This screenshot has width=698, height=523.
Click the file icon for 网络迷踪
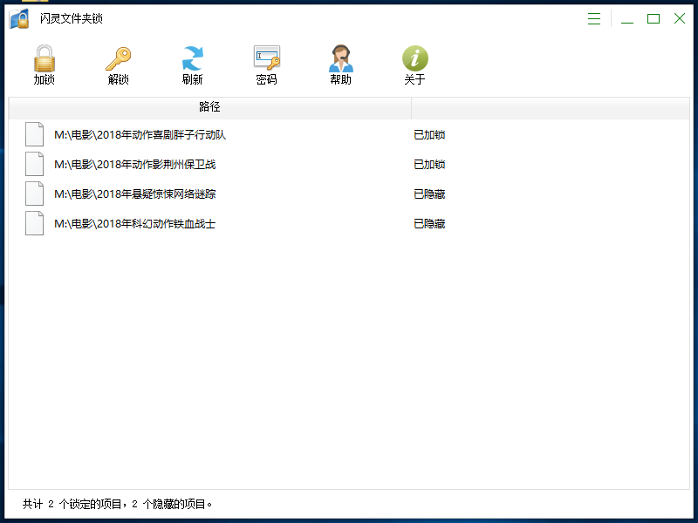coord(34,194)
